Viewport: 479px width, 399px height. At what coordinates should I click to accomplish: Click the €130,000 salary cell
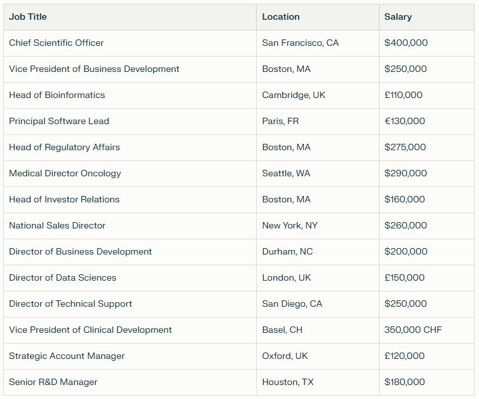click(x=404, y=121)
